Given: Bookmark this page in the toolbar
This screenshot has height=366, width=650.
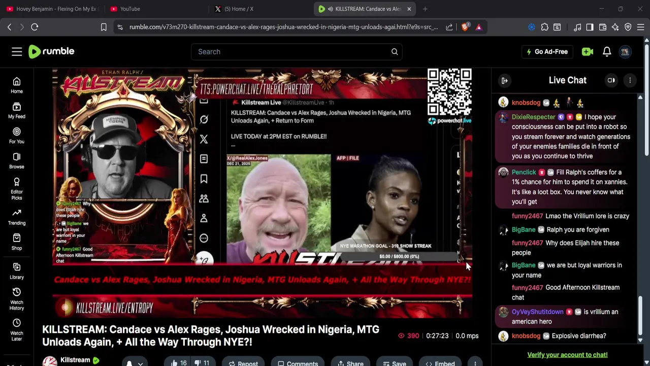Looking at the screenshot, I should click(x=104, y=27).
